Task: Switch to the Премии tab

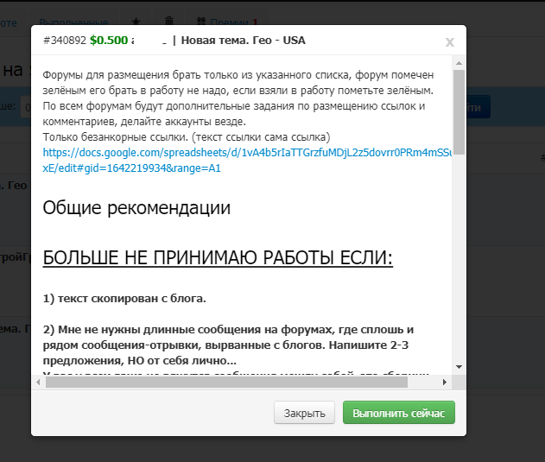Action: (x=231, y=21)
